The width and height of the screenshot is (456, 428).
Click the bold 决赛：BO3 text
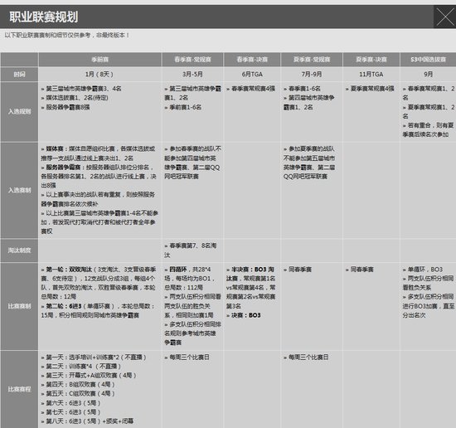point(246,315)
